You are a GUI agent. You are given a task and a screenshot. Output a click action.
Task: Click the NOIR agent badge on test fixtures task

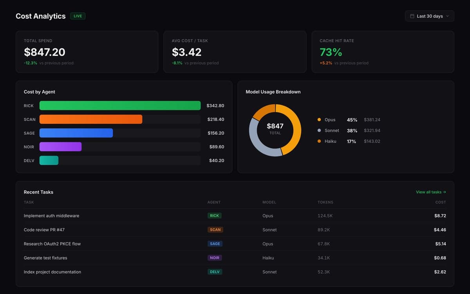pyautogui.click(x=215, y=258)
